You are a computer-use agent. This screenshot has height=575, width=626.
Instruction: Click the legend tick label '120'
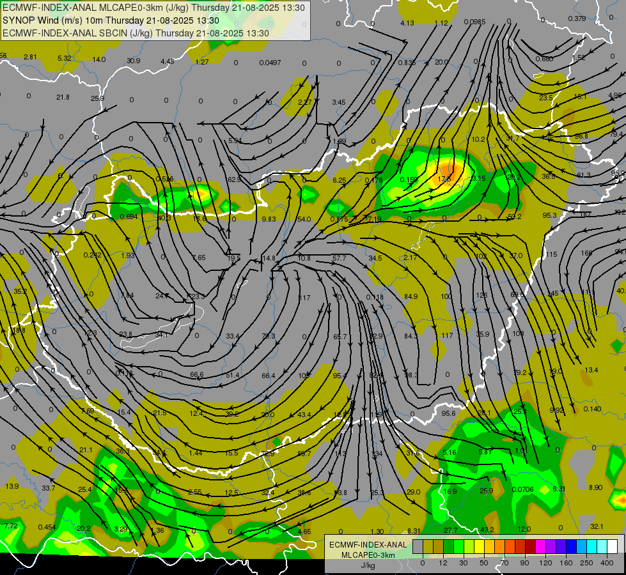546,563
